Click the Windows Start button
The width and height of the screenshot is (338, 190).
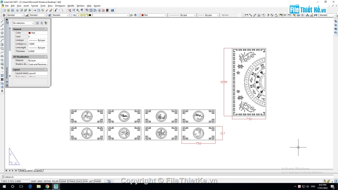click(x=4, y=186)
